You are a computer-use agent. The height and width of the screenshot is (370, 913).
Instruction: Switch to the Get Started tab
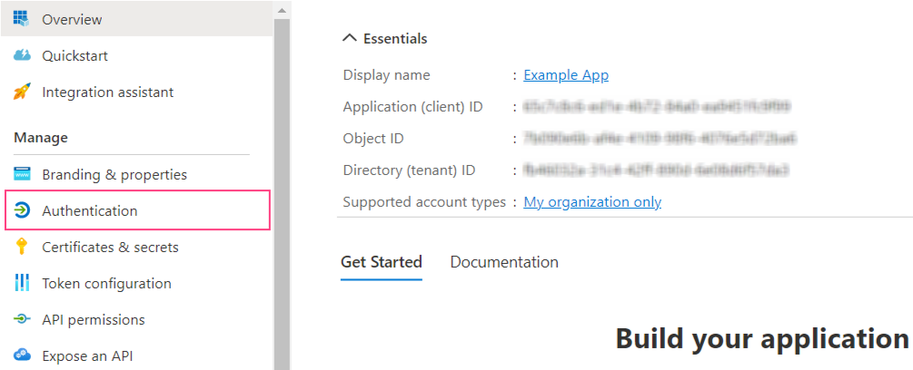click(382, 262)
